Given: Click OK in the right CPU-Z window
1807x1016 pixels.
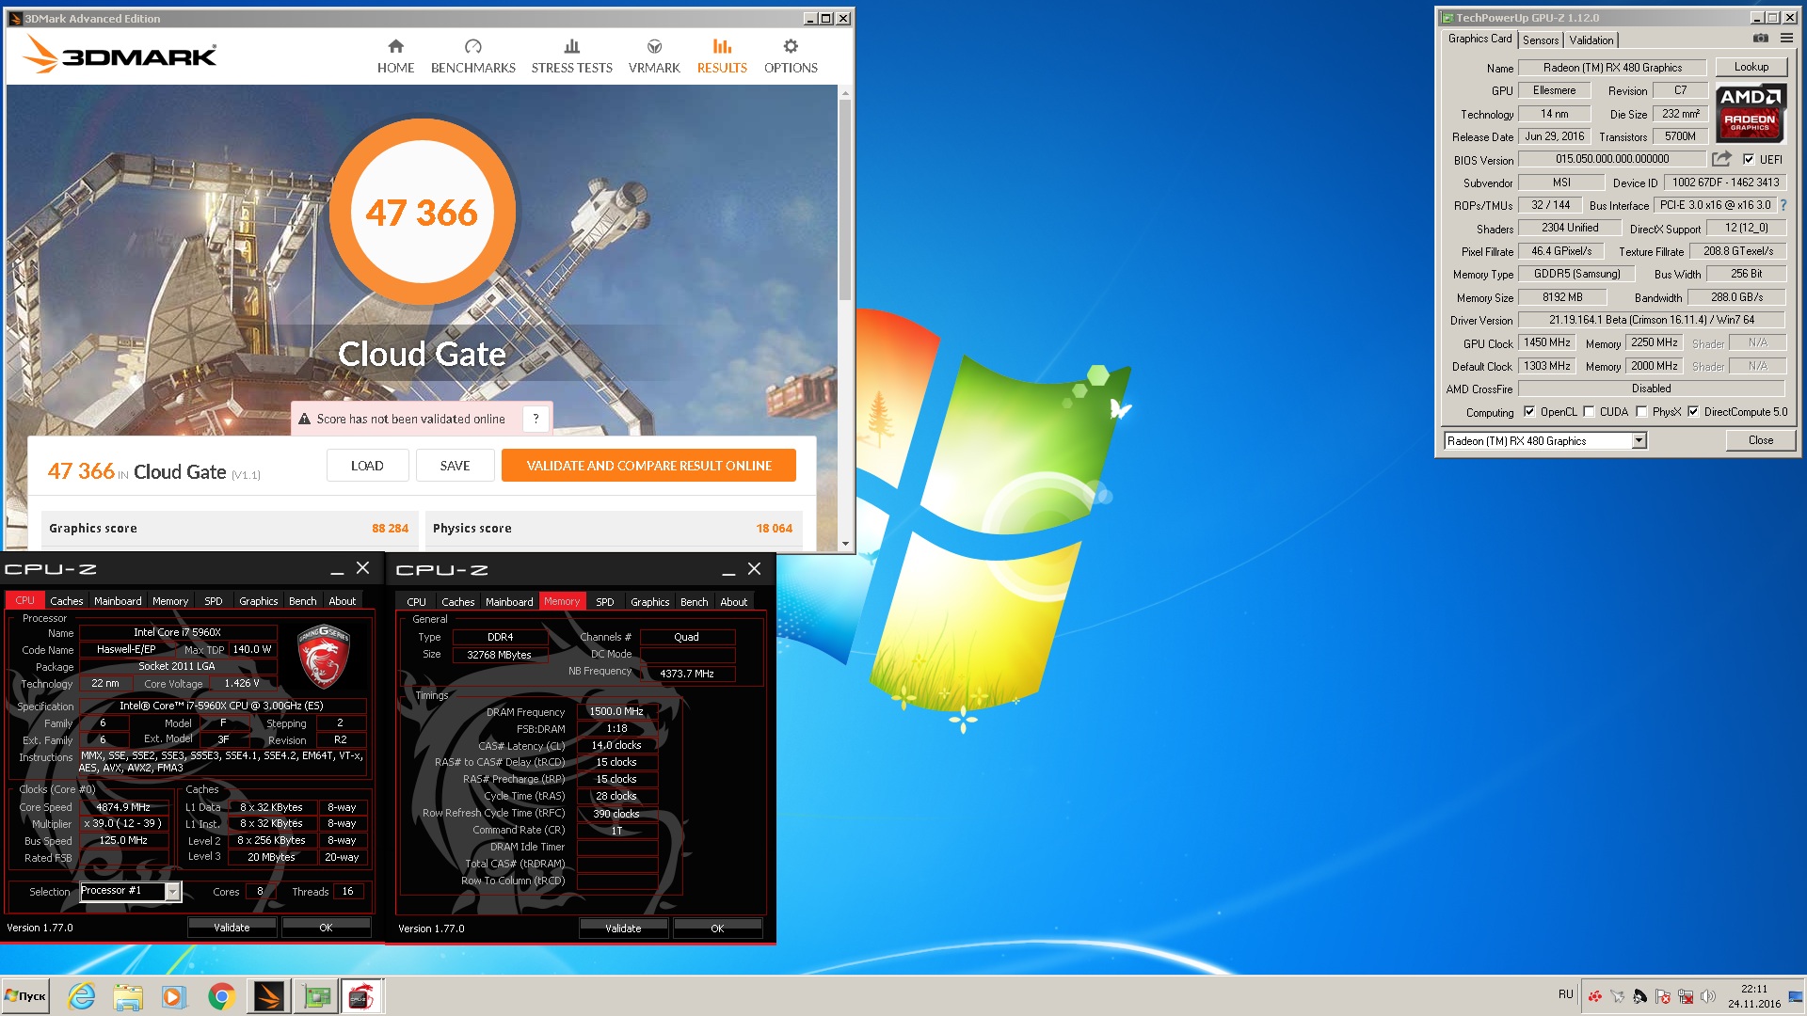Looking at the screenshot, I should pos(717,929).
